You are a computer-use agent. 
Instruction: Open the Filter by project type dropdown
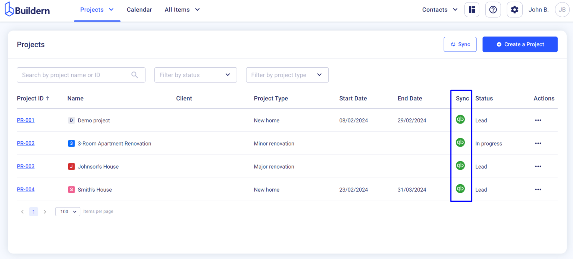287,75
